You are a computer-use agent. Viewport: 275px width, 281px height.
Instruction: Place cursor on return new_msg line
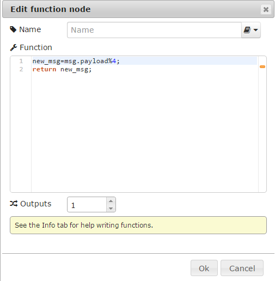tap(62, 69)
